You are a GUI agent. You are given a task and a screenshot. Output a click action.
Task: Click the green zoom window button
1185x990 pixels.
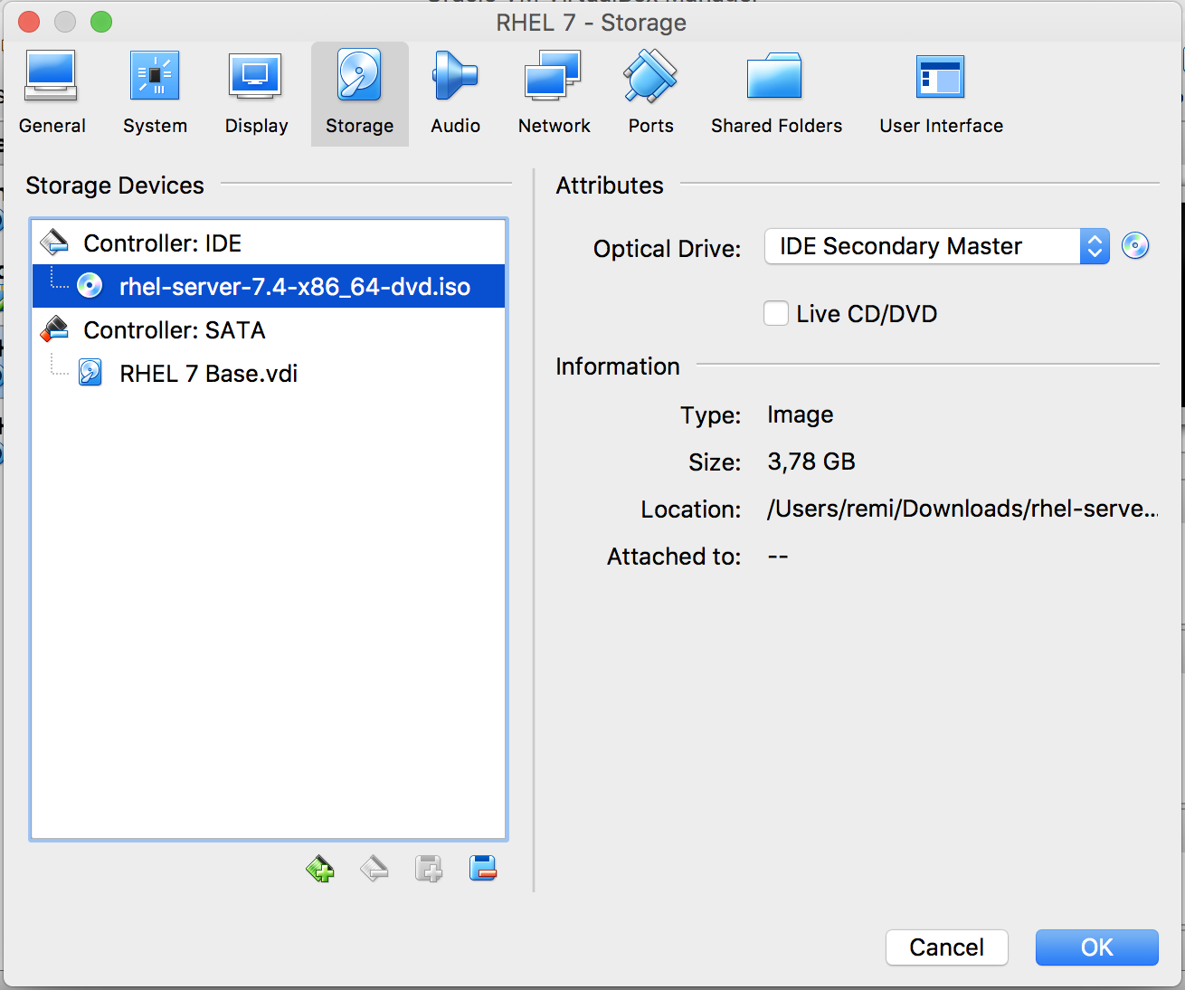point(101,22)
